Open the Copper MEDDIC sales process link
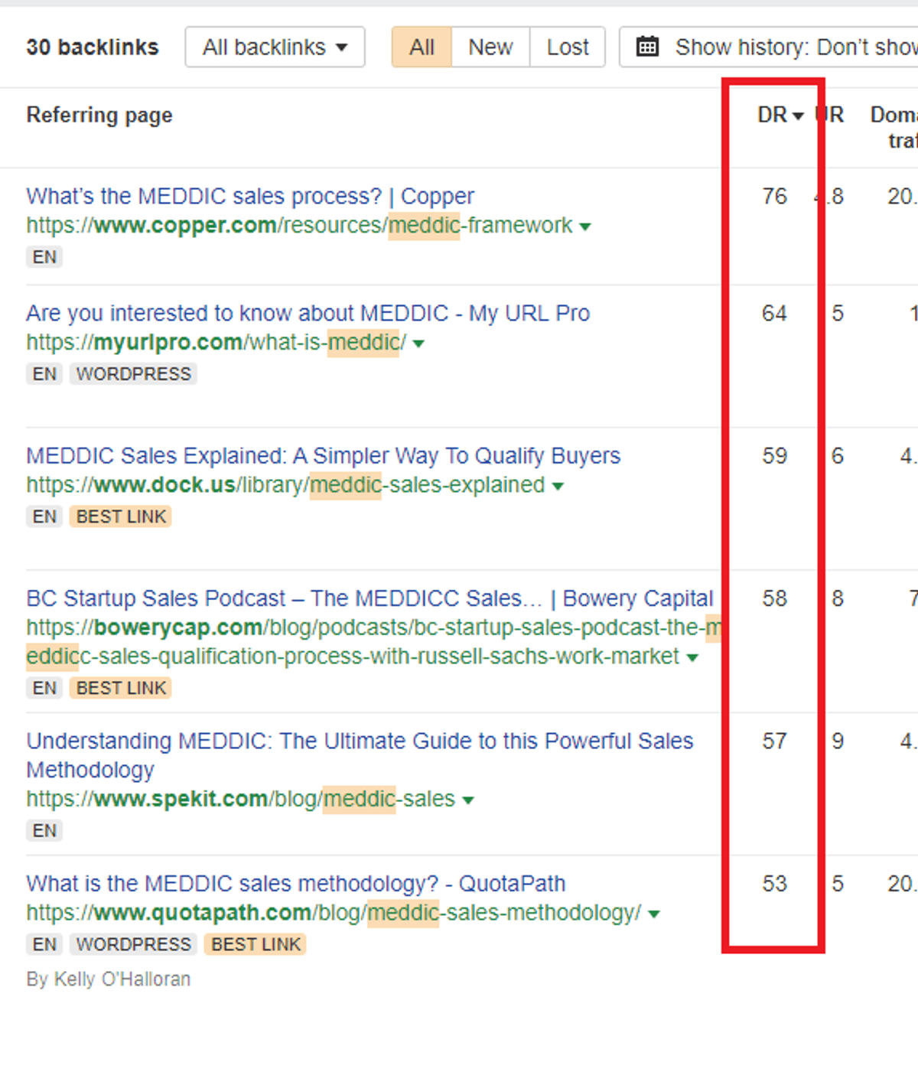Screen dimensions: 918x1072 click(250, 197)
